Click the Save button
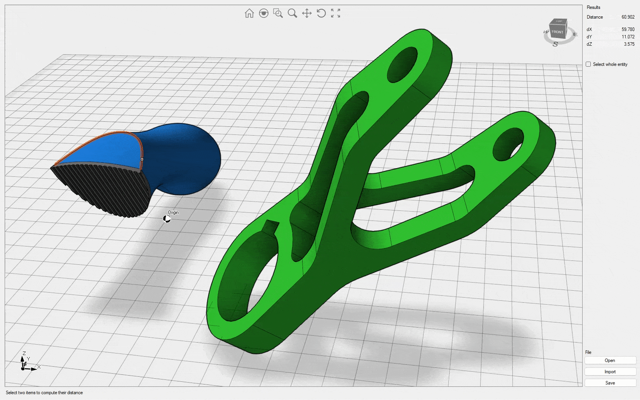The height and width of the screenshot is (400, 640). pyautogui.click(x=610, y=383)
